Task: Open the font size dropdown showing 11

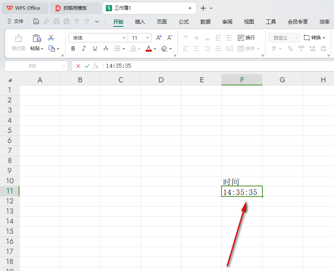Action: tap(148, 38)
